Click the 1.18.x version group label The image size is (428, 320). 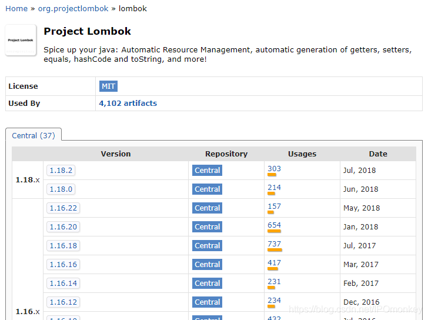[28, 180]
